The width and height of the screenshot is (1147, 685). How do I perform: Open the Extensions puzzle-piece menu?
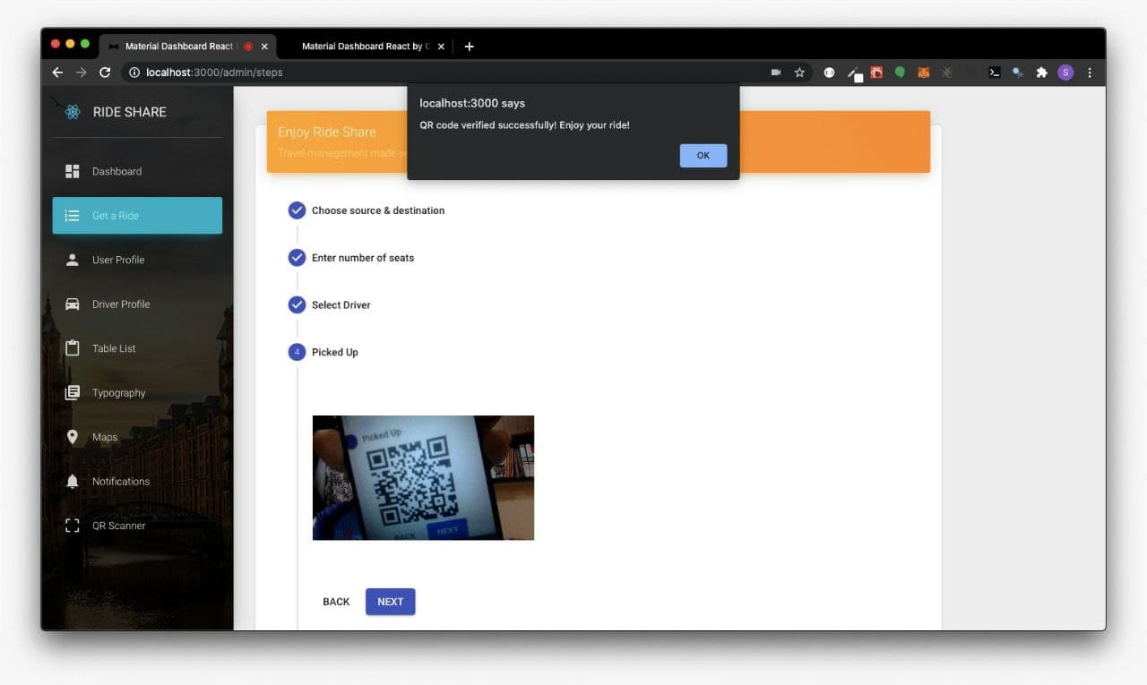tap(1042, 73)
